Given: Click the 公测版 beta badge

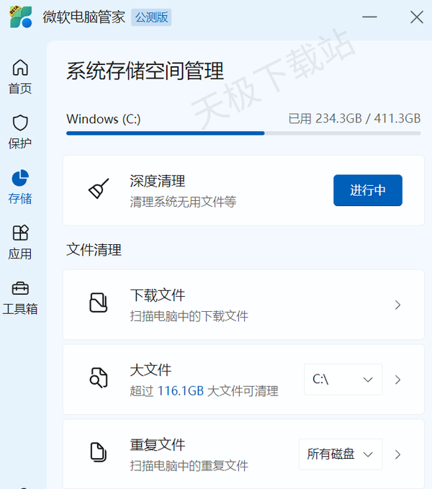Looking at the screenshot, I should (151, 17).
